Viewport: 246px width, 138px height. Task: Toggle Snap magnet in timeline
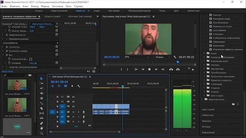coord(59,86)
